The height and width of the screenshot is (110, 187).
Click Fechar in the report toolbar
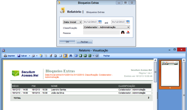[107, 56]
